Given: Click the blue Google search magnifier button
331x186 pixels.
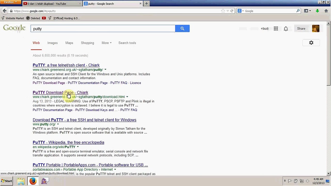Looking at the screenshot, I should pyautogui.click(x=182, y=29).
